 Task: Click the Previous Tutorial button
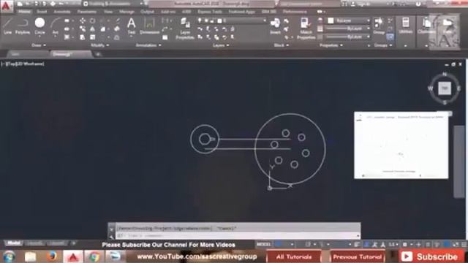click(358, 256)
